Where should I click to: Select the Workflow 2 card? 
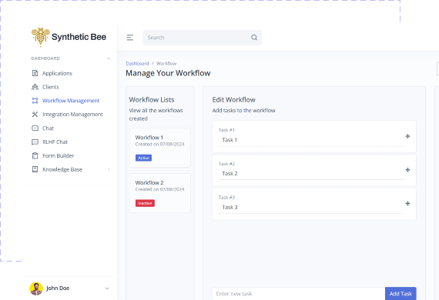click(160, 193)
